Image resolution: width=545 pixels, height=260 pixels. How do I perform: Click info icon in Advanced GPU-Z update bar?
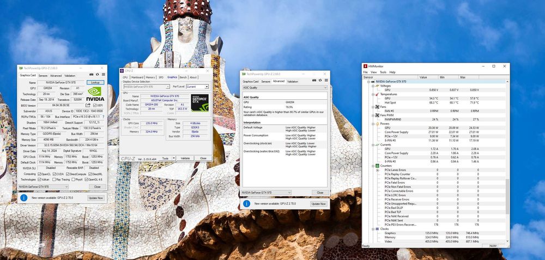(x=246, y=204)
